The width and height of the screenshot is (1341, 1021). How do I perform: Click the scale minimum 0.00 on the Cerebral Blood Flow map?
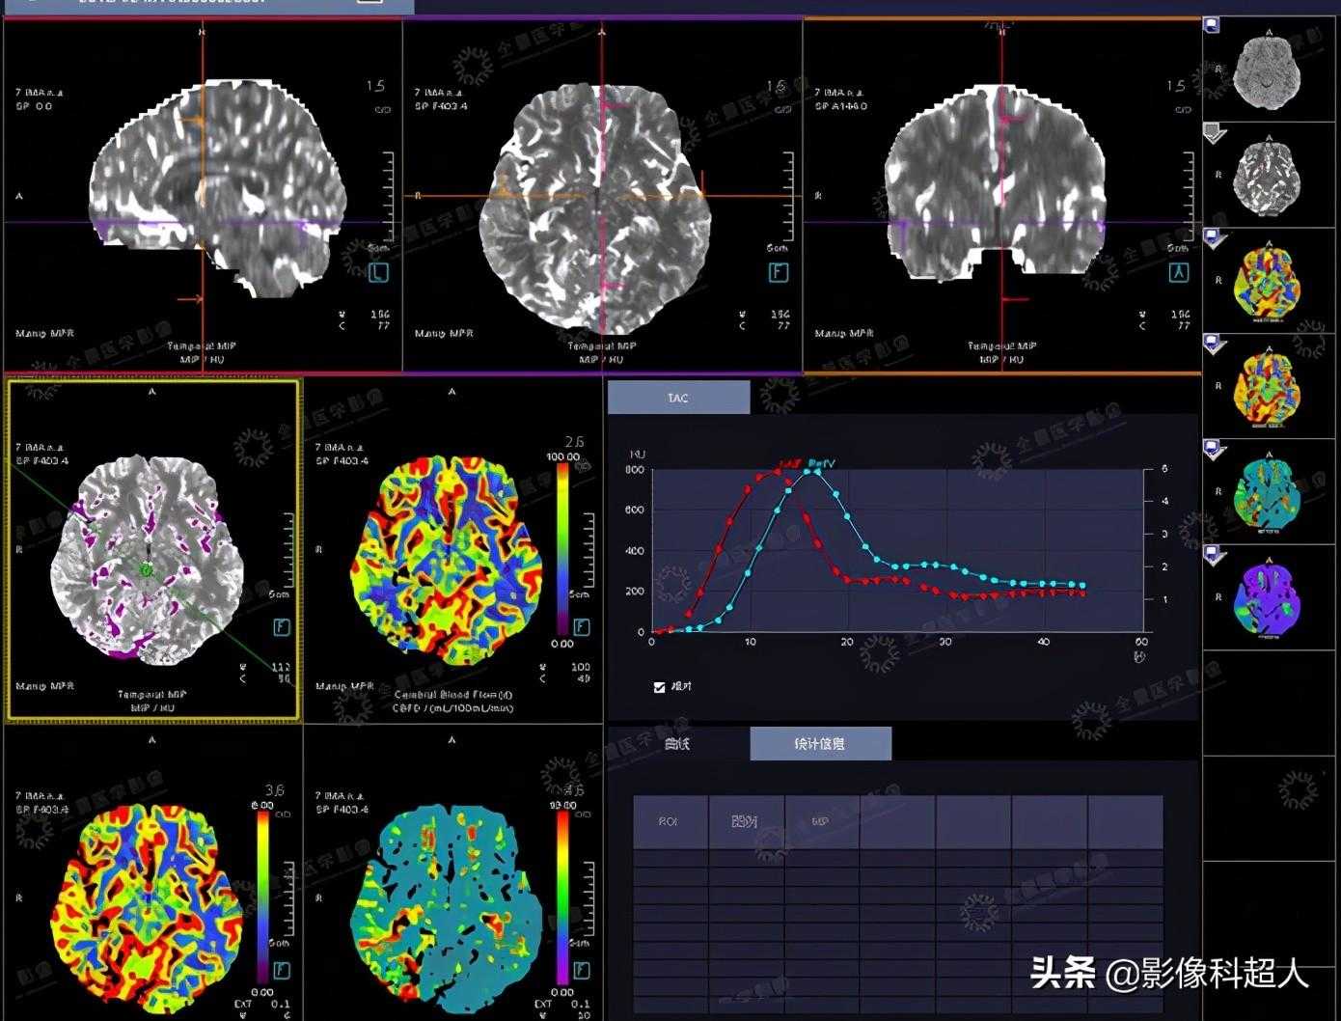[x=562, y=643]
